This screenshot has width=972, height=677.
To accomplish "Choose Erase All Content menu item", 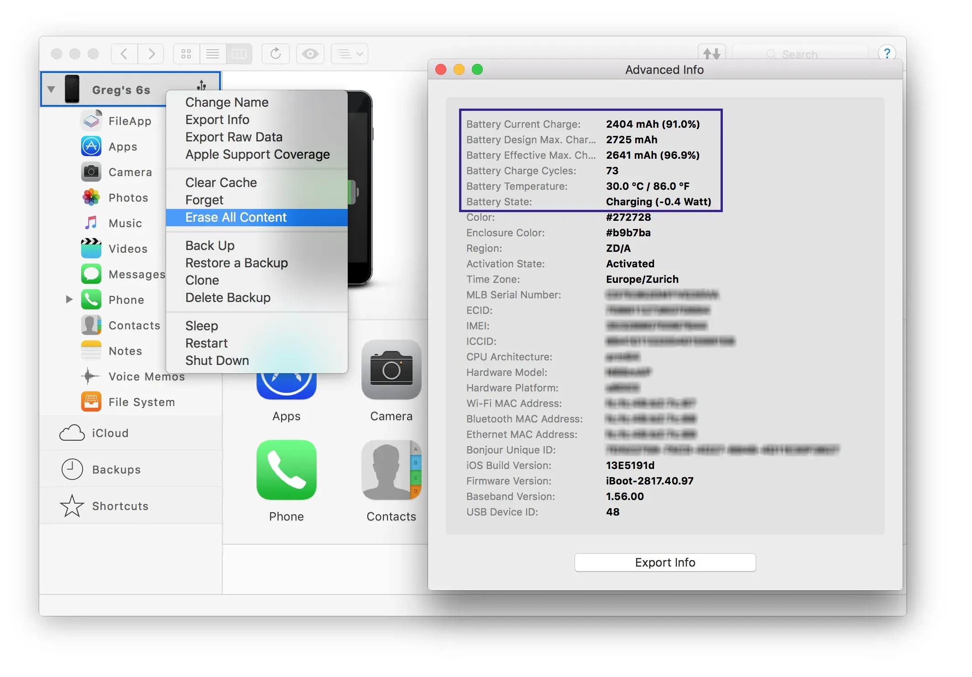I will pos(235,217).
